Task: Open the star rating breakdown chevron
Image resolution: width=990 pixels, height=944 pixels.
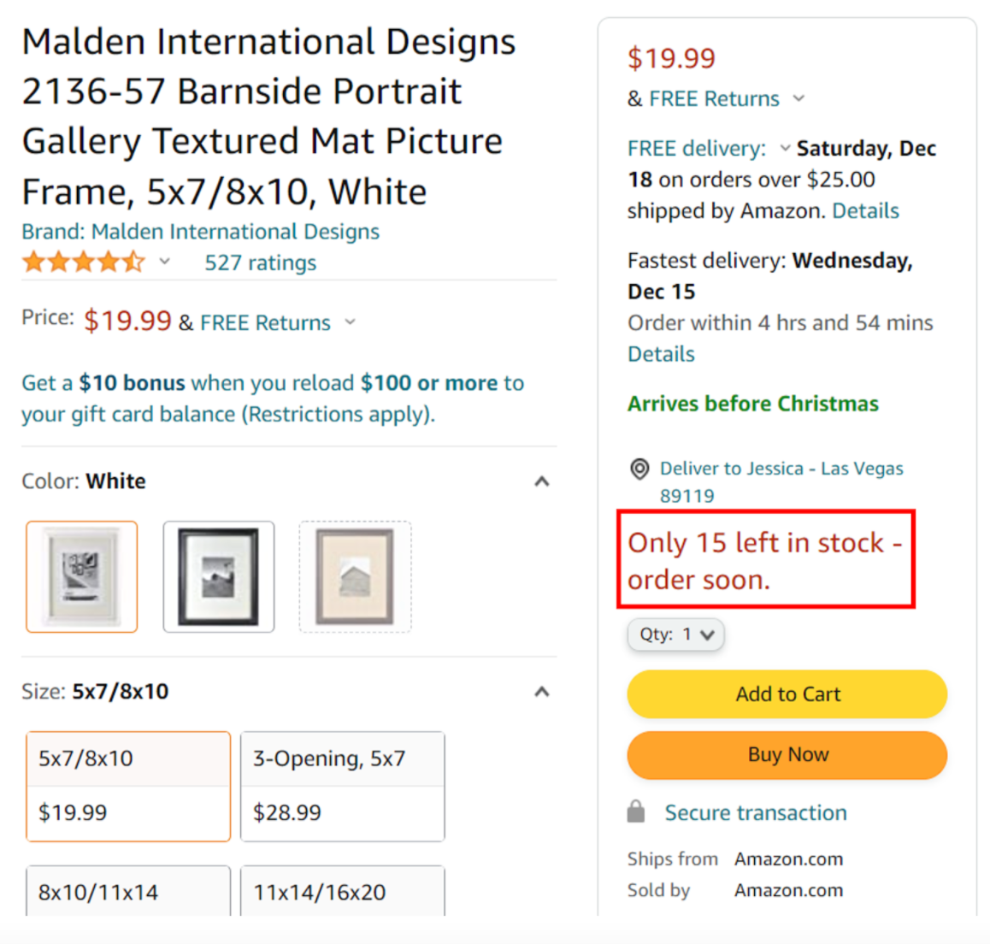Action: tap(164, 262)
